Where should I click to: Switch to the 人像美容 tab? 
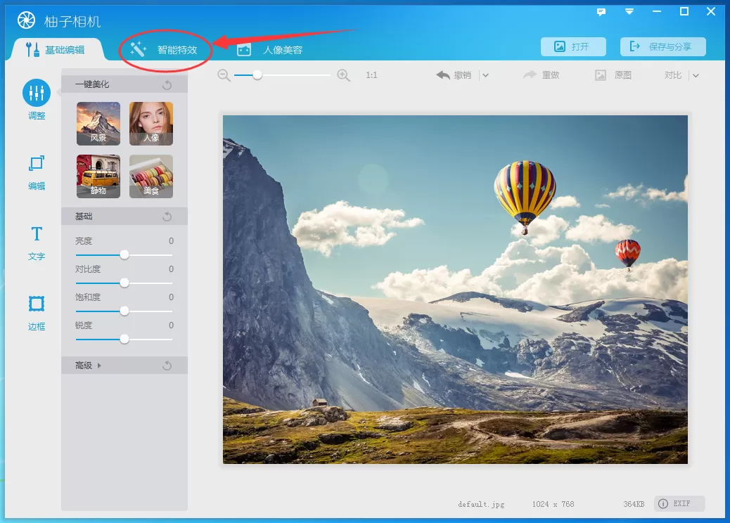coord(269,50)
